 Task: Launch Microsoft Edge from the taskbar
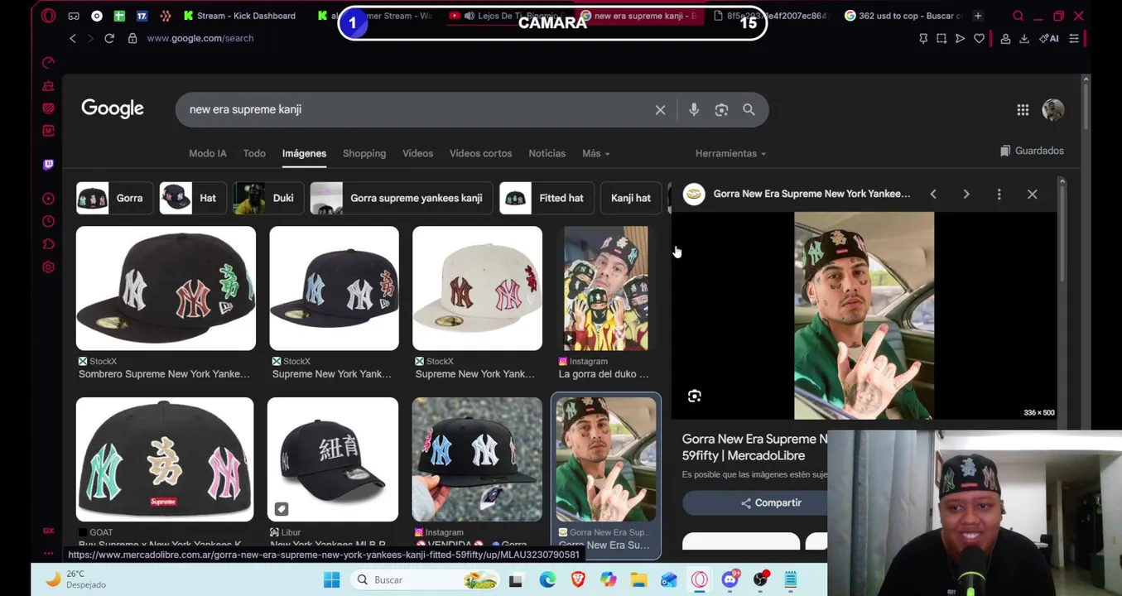[x=547, y=580]
